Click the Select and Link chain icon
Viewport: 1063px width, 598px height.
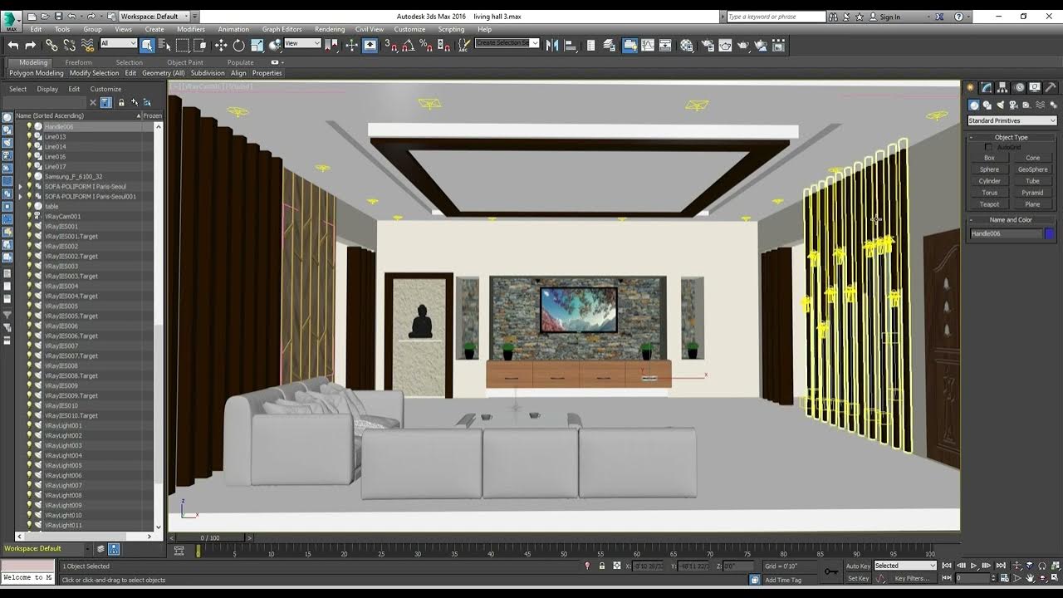pos(51,46)
